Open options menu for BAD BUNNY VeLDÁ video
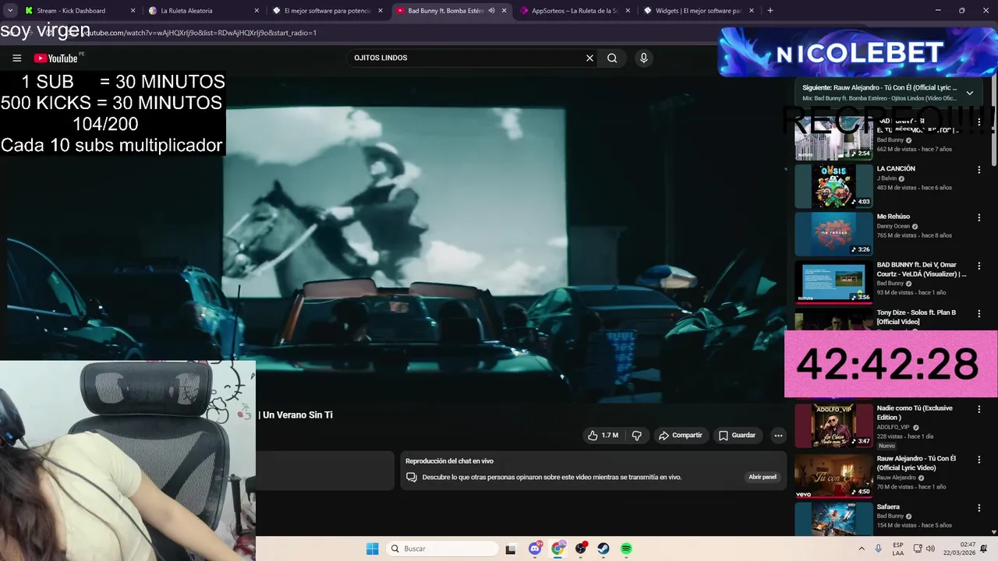998x561 pixels. coord(979,266)
